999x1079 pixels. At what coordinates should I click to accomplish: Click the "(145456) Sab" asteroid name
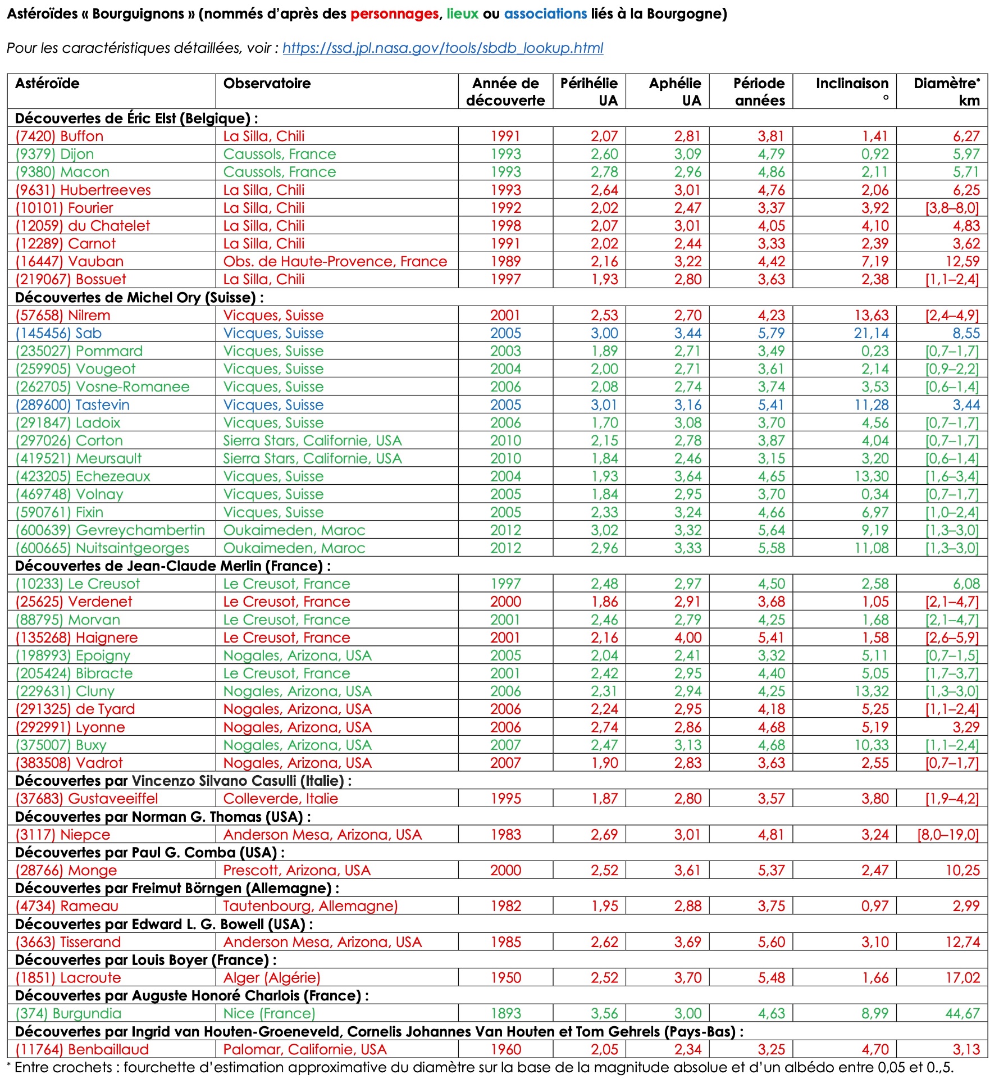[58, 334]
